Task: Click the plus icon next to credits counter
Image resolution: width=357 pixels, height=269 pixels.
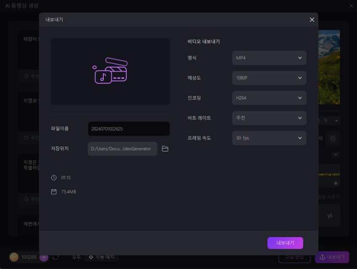Action: click(44, 257)
